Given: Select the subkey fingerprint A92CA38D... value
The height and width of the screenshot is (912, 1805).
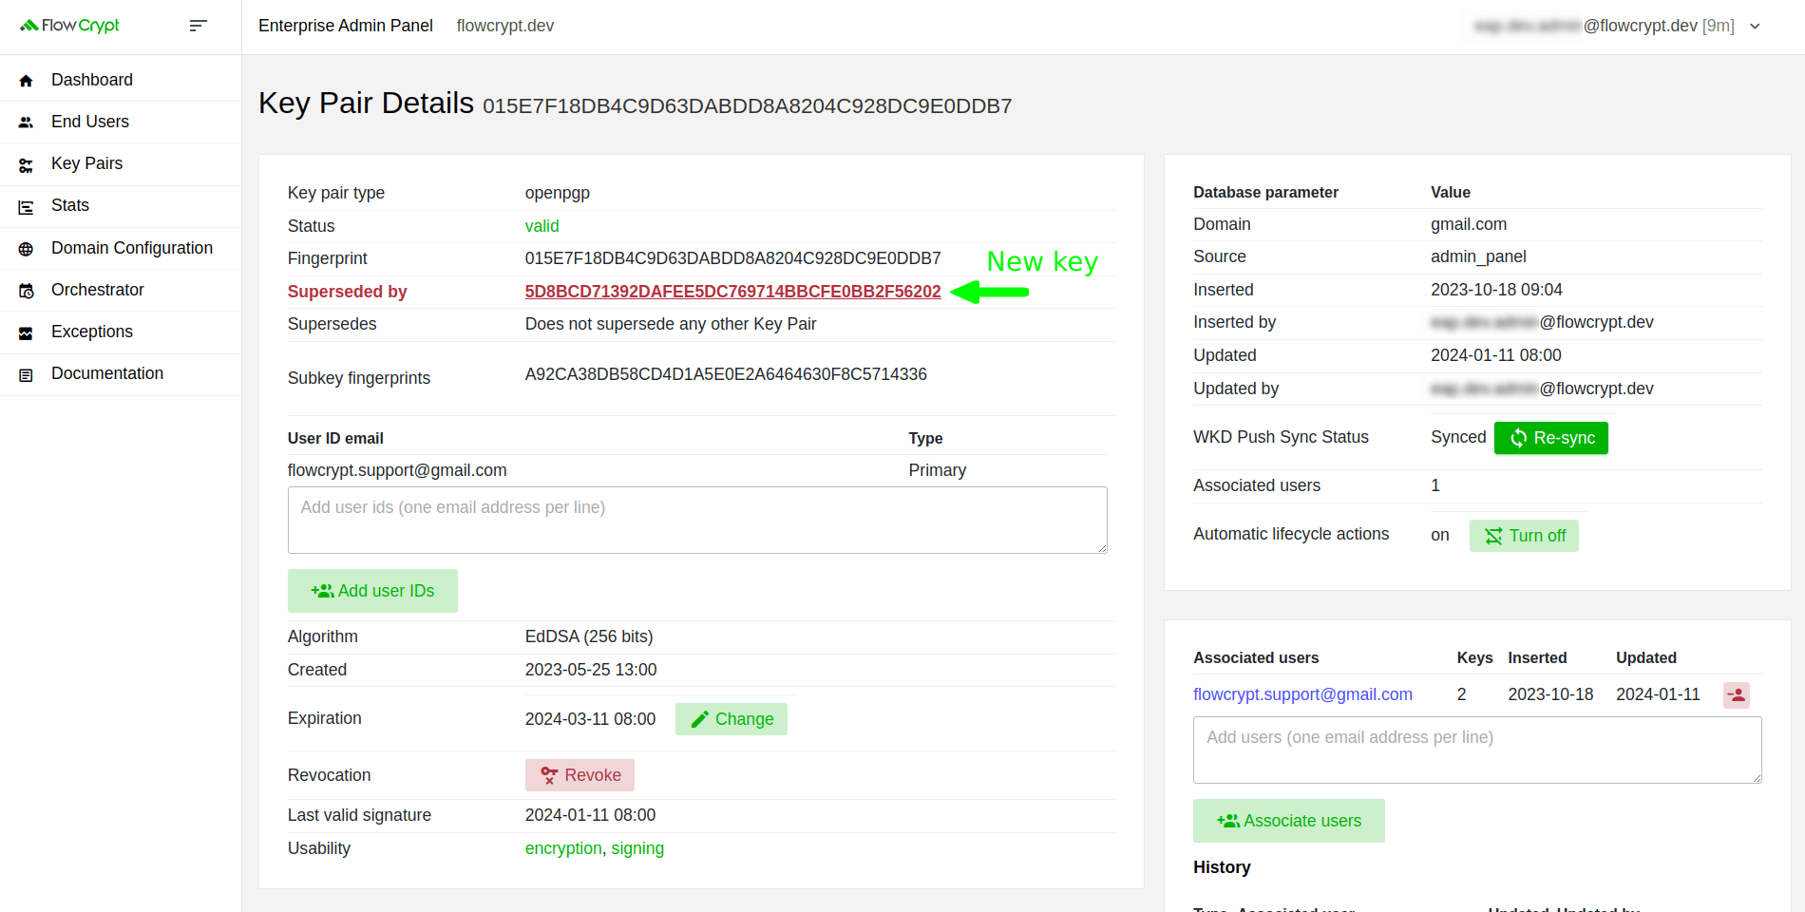Looking at the screenshot, I should (726, 374).
